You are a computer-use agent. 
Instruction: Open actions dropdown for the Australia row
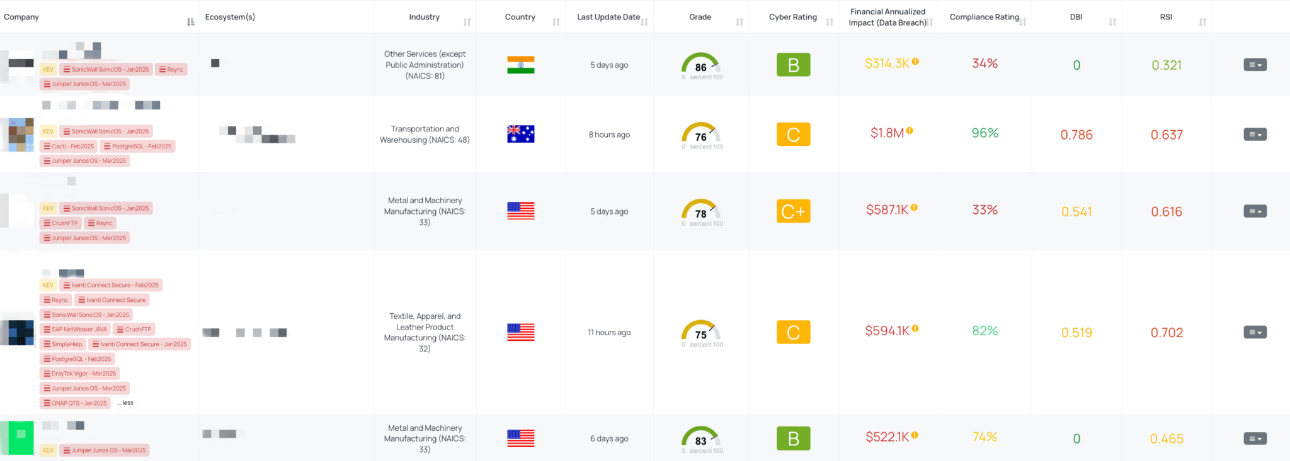pyautogui.click(x=1255, y=134)
